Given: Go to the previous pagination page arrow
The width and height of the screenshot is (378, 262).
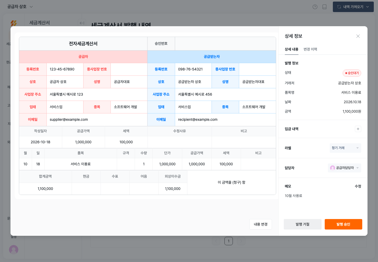Looking at the screenshot, I should 216,241.
